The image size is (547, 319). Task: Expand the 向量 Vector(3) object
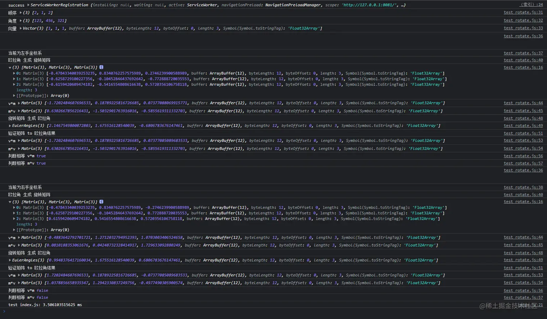(21, 28)
